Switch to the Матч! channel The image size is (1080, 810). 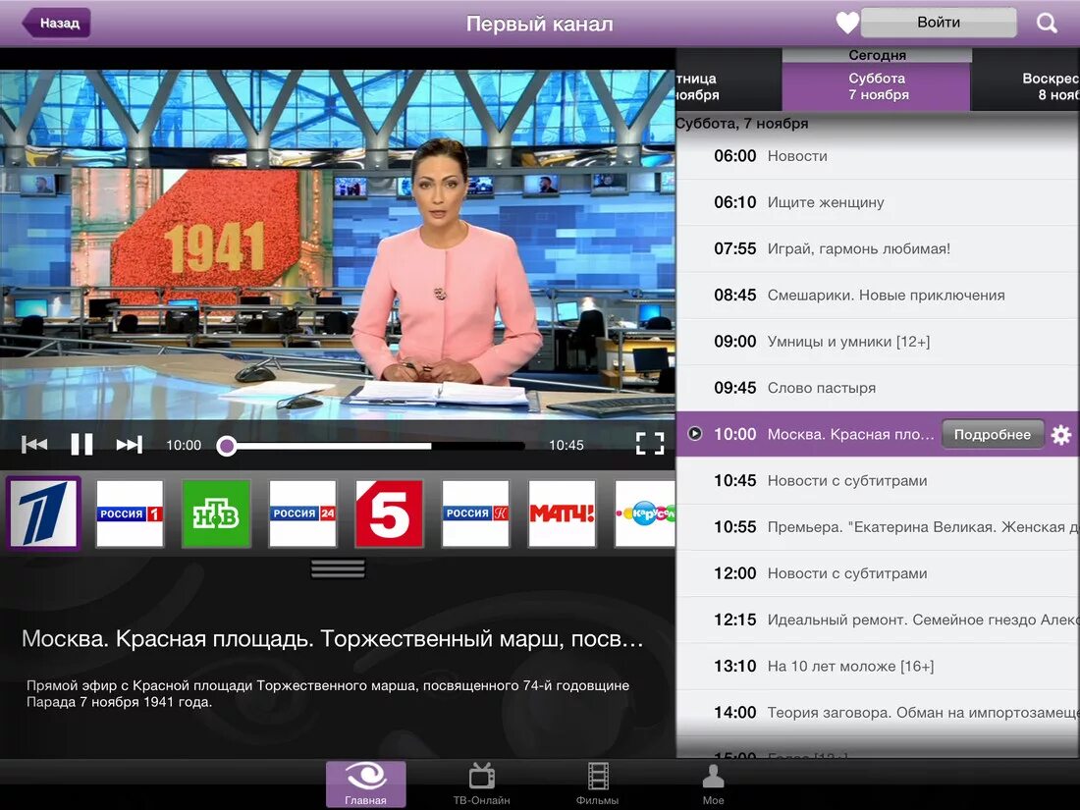point(562,513)
